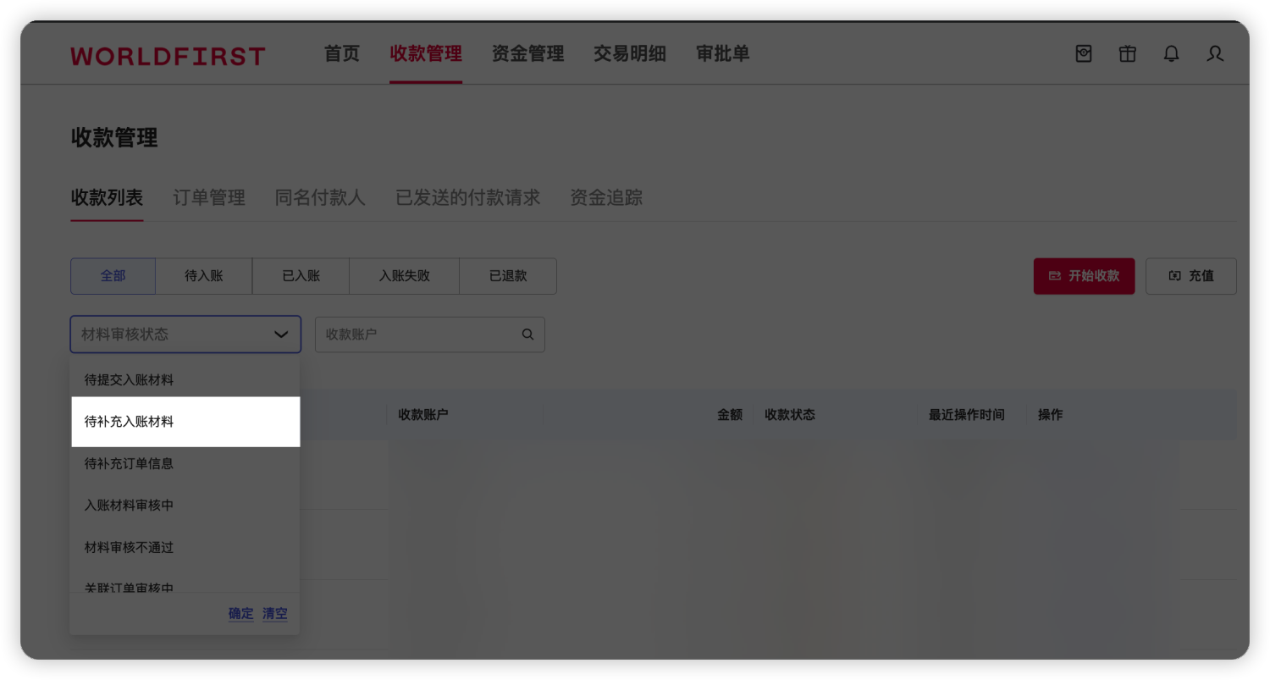The width and height of the screenshot is (1270, 680).
Task: Filter the list by 入账失败
Action: (404, 276)
